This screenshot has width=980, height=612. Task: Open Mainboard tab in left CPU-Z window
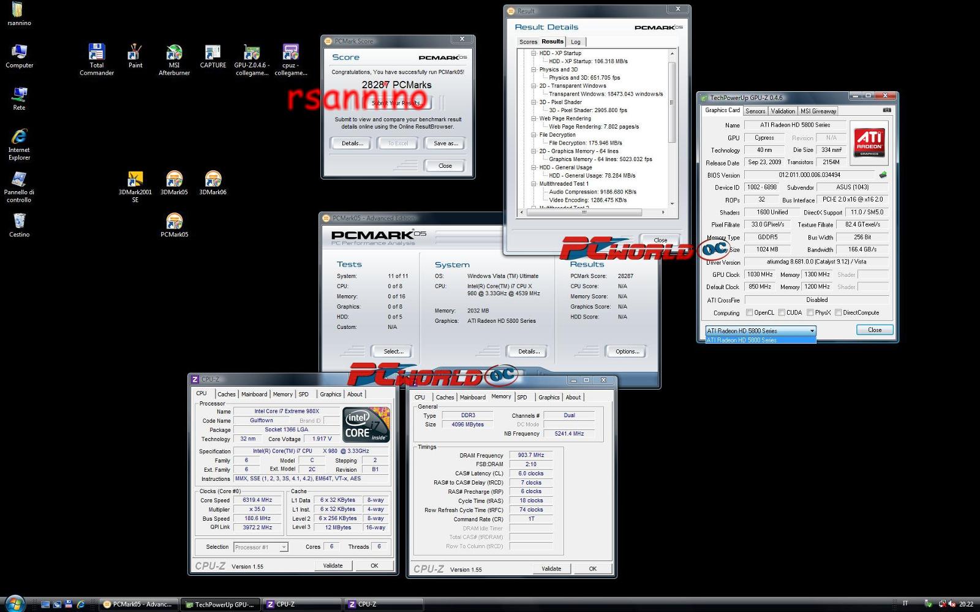click(x=254, y=394)
